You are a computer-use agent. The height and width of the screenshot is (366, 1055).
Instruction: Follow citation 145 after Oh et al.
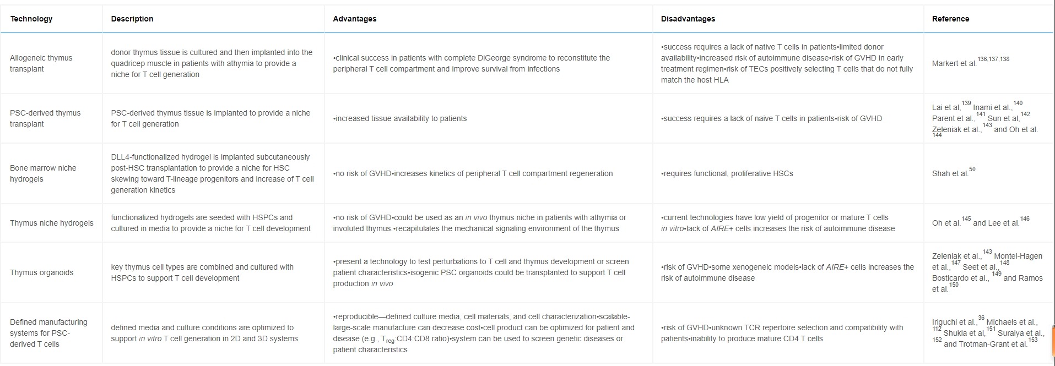[966, 219]
